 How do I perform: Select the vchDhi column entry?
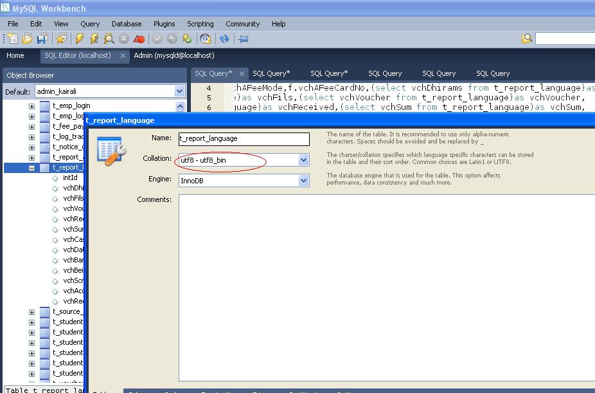(x=73, y=188)
